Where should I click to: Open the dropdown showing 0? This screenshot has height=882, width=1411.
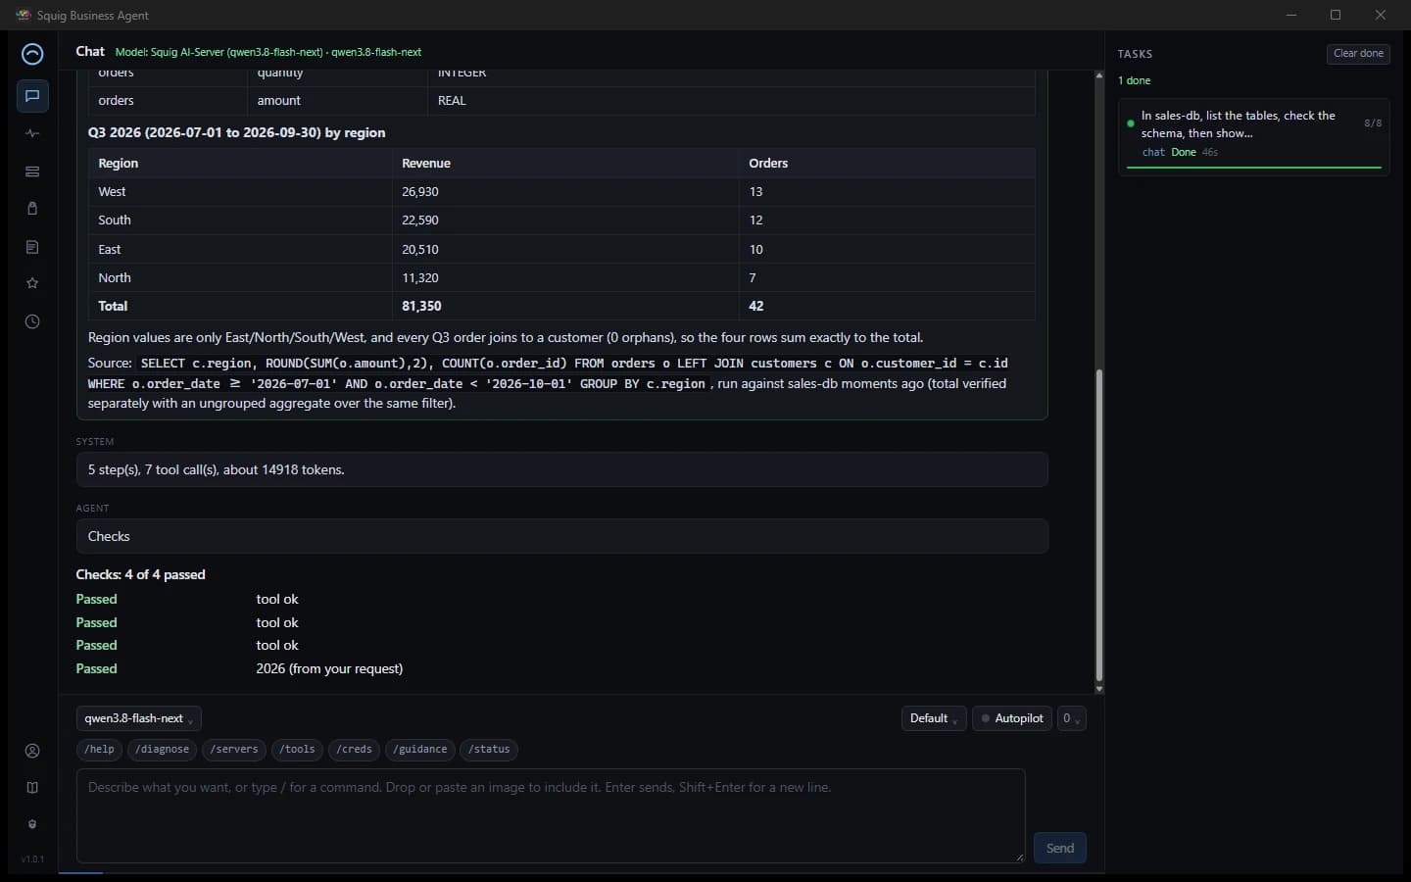click(1072, 718)
